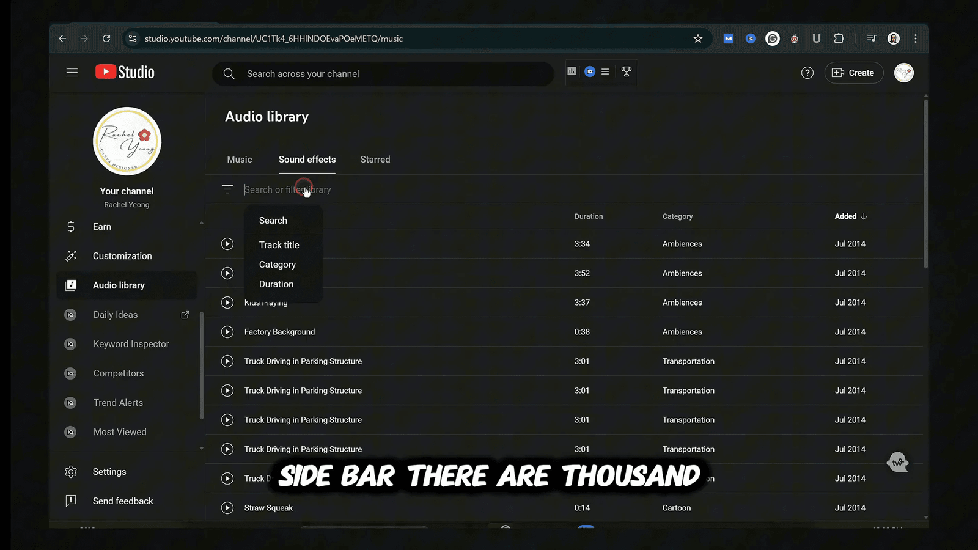Click the vidIQ achievements trophy icon
Image resolution: width=978 pixels, height=550 pixels.
click(x=626, y=71)
